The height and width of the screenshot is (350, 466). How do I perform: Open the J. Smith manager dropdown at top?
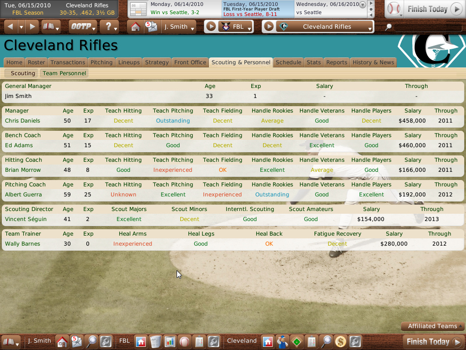(x=179, y=27)
